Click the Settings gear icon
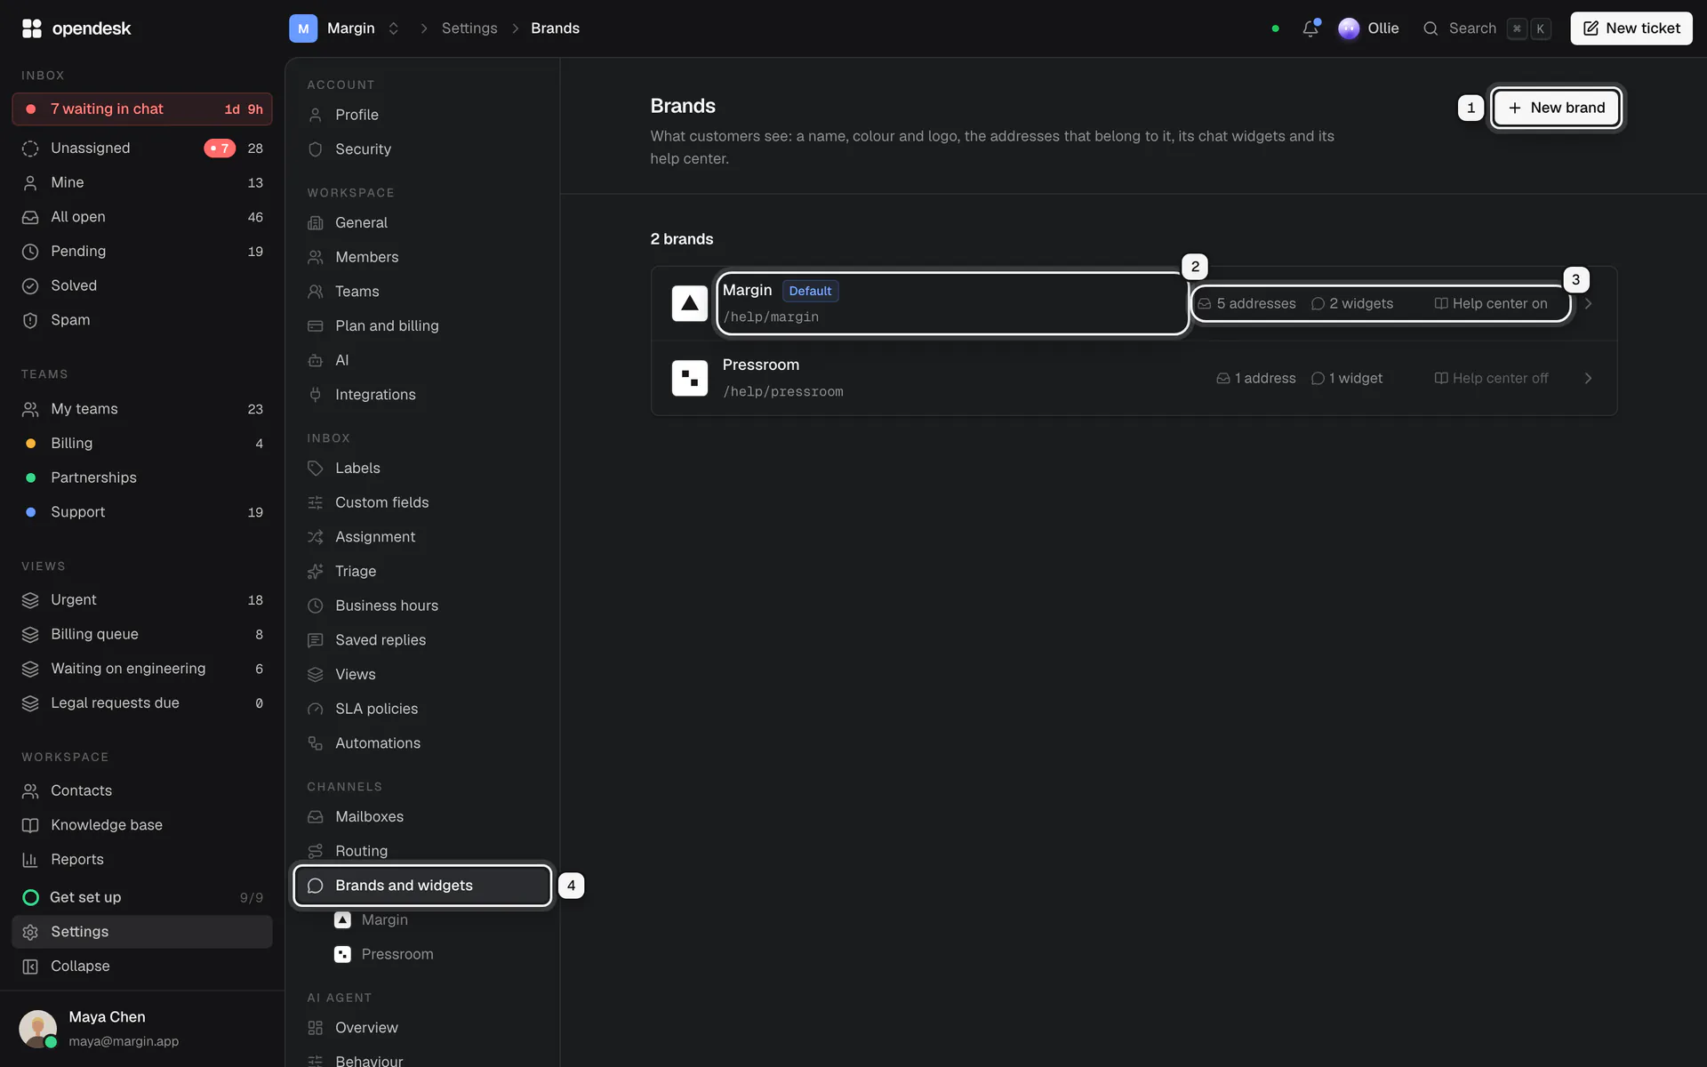This screenshot has width=1707, height=1067. [30, 932]
